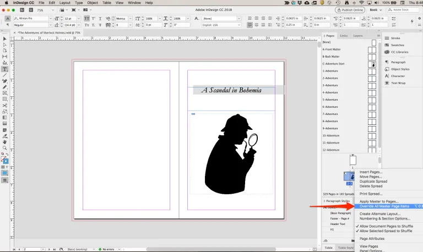Select the Scissors tool

click(4, 106)
